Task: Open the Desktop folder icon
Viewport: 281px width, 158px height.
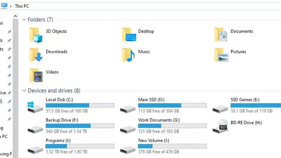Action: pyautogui.click(x=129, y=35)
